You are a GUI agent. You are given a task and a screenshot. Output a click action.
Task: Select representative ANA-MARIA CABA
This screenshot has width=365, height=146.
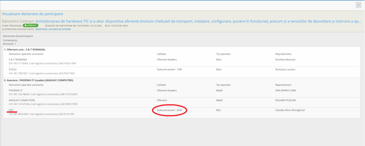click(x=286, y=90)
